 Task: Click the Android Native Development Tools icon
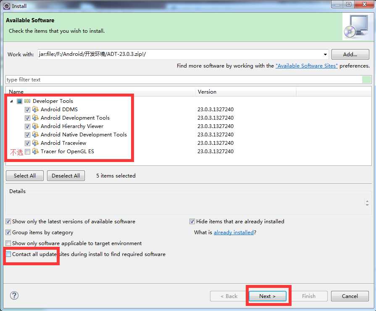coord(35,135)
